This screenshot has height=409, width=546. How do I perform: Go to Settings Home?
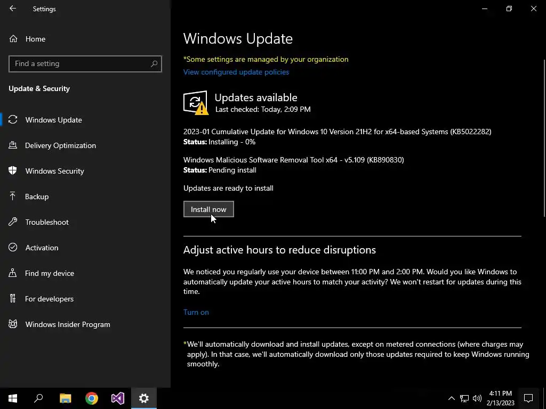85,38
